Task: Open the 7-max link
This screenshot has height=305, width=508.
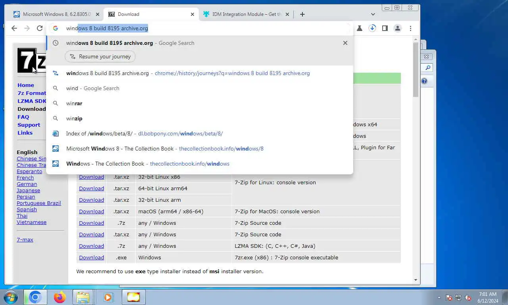Action: [25, 239]
